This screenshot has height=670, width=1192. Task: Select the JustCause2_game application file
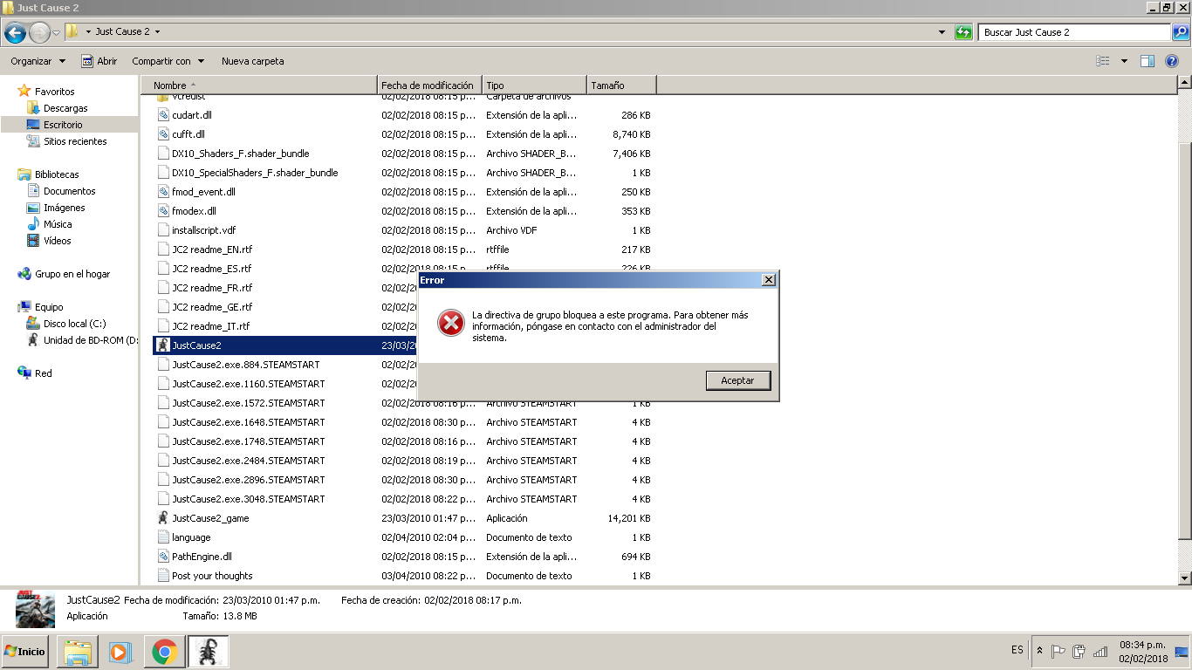coord(210,518)
